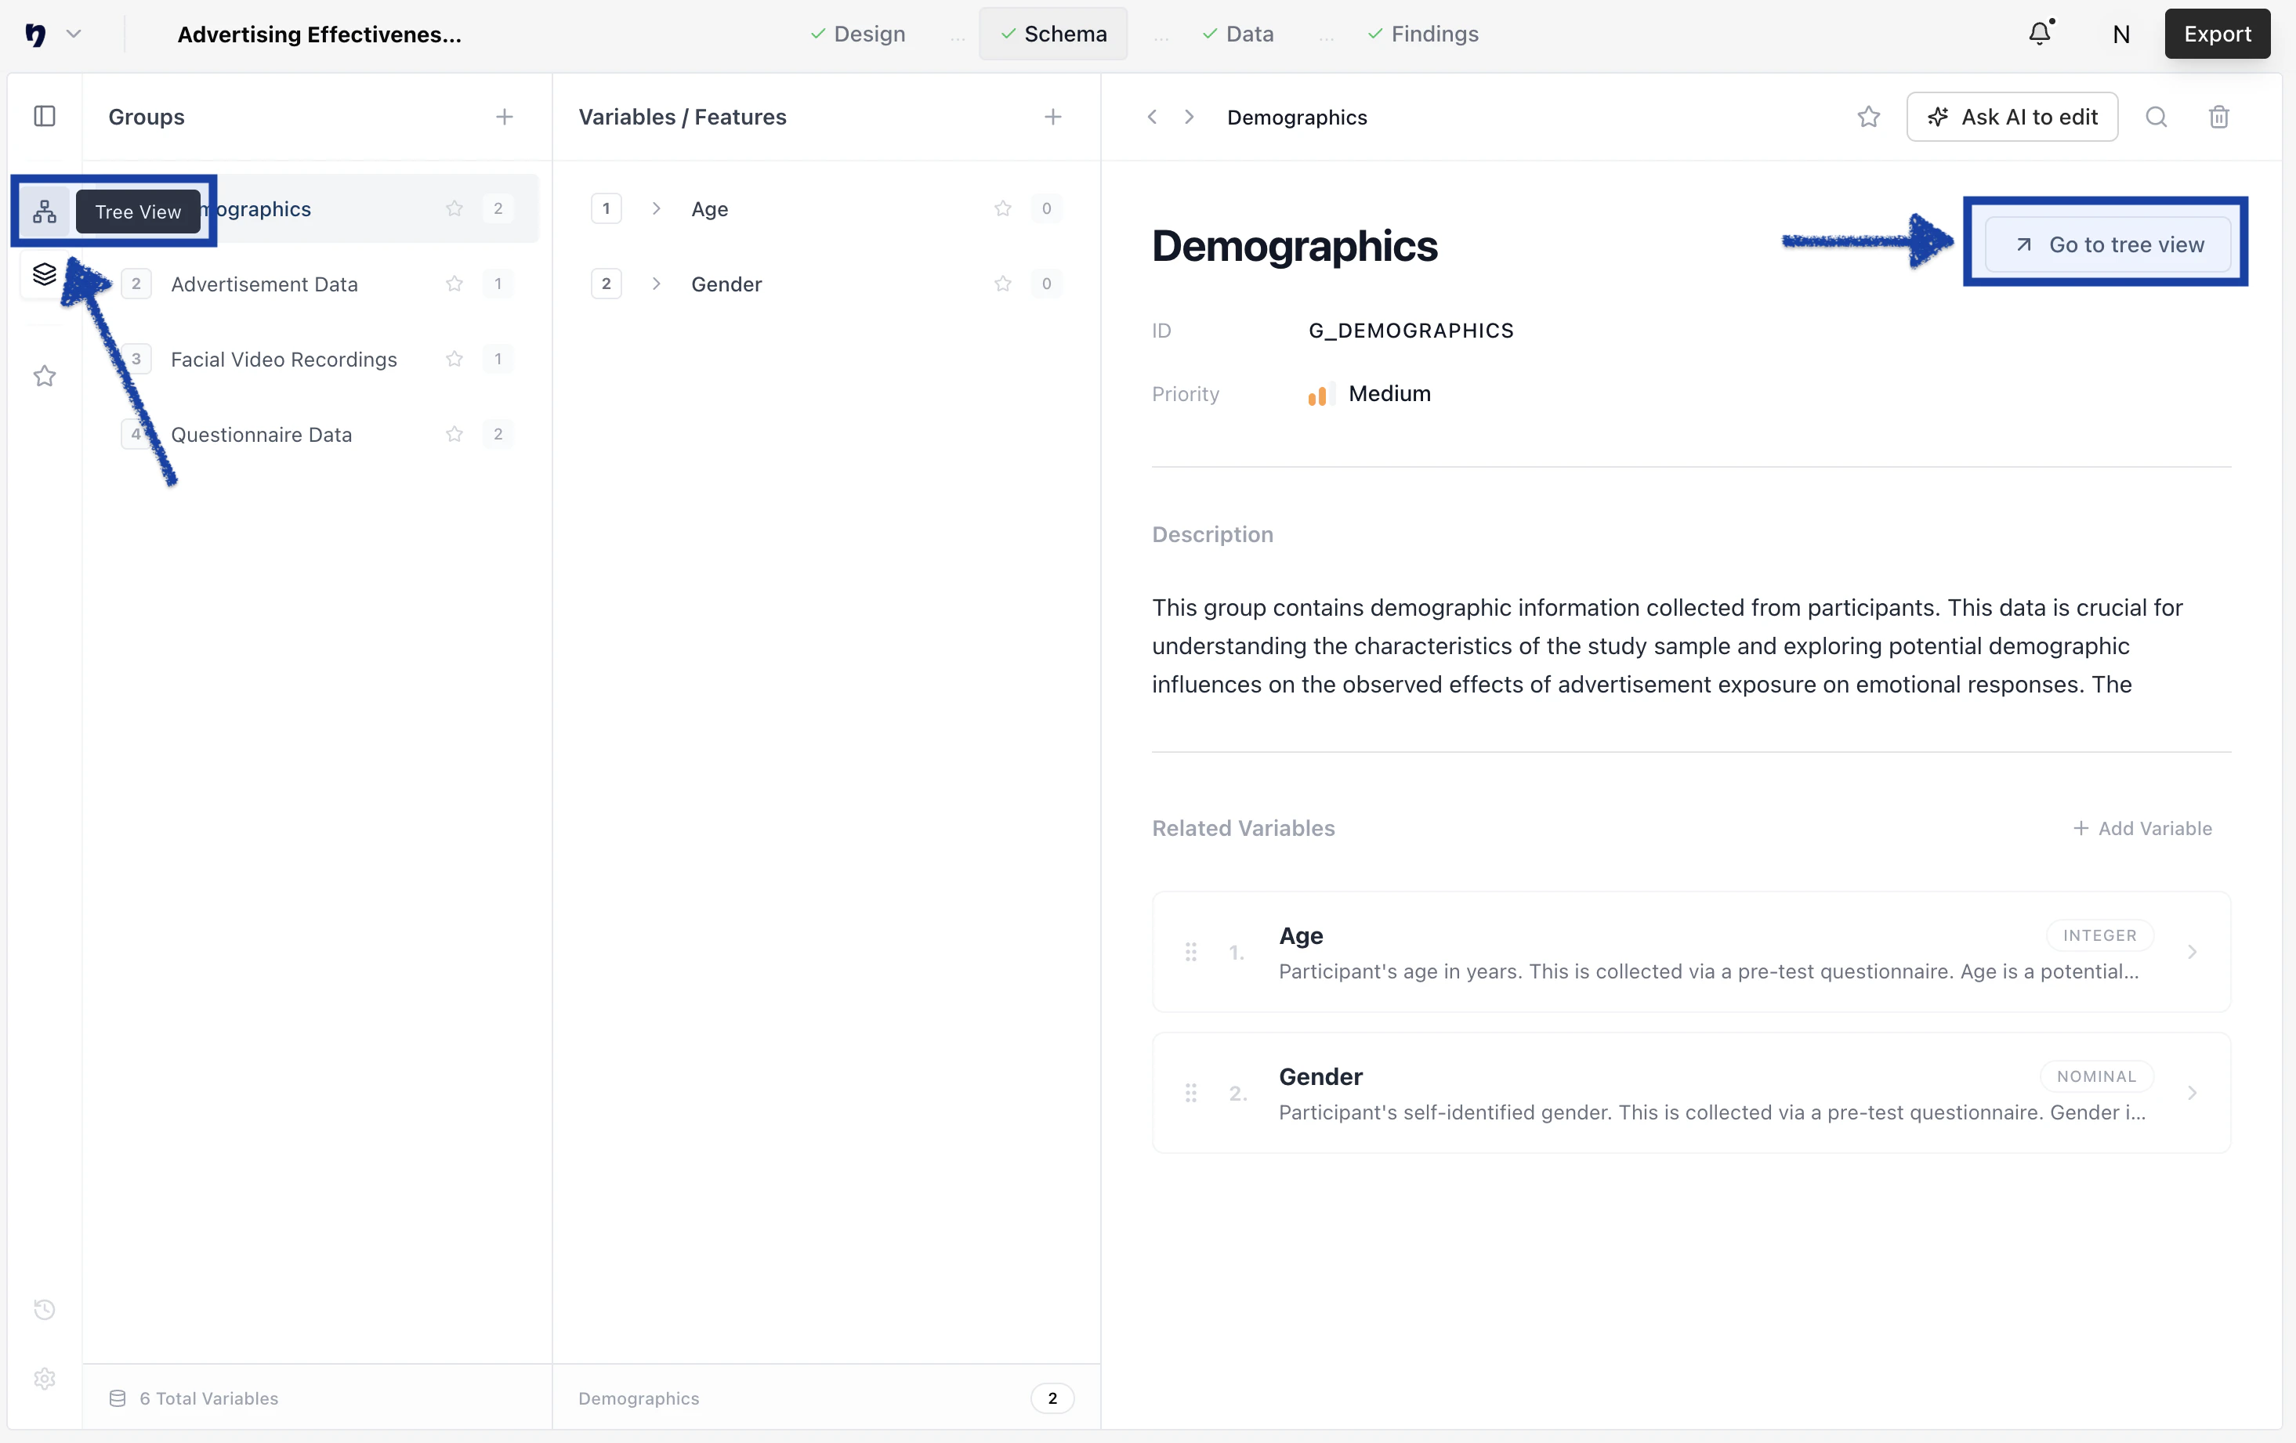Click Go to tree view button
Image resolution: width=2296 pixels, height=1443 pixels.
pos(2107,245)
